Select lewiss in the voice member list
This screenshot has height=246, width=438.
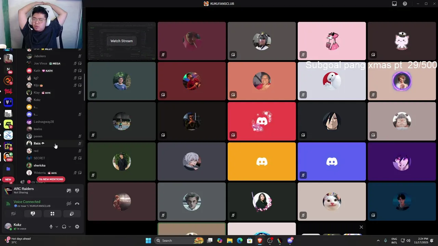55,129
